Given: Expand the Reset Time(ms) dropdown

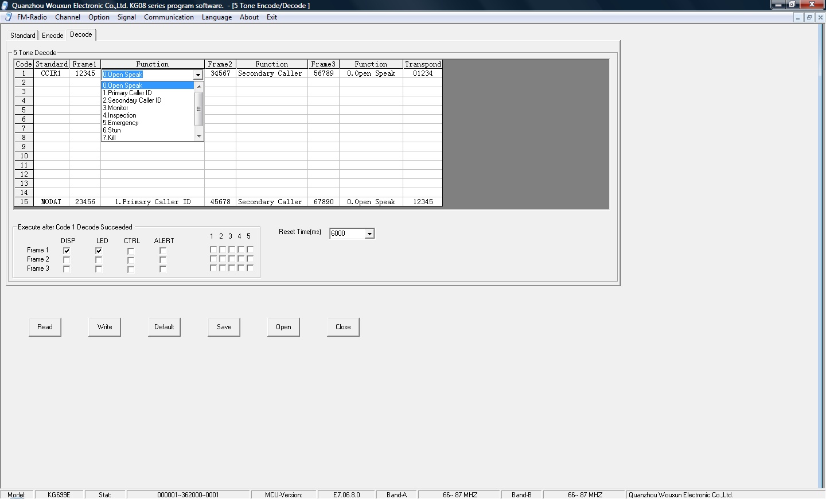Looking at the screenshot, I should pos(369,233).
